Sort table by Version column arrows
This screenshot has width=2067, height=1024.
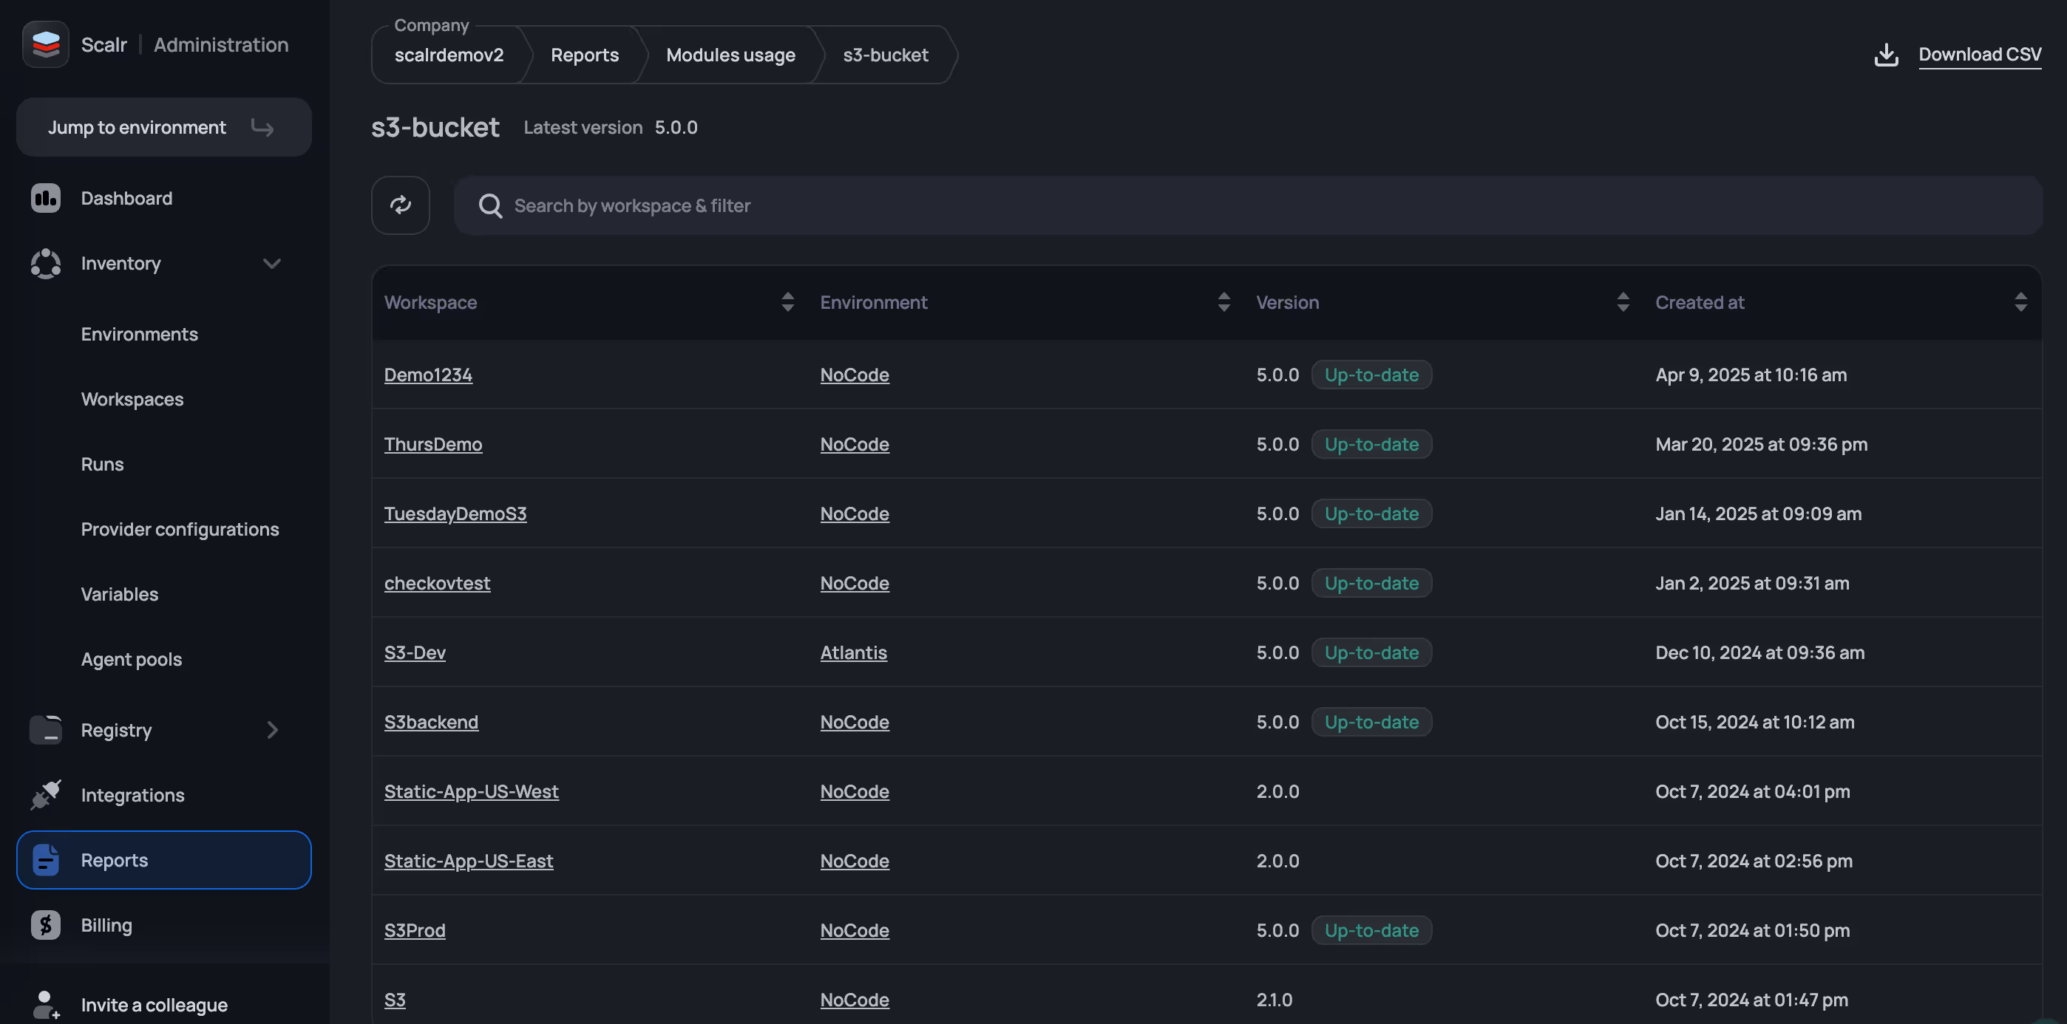pyautogui.click(x=1623, y=302)
